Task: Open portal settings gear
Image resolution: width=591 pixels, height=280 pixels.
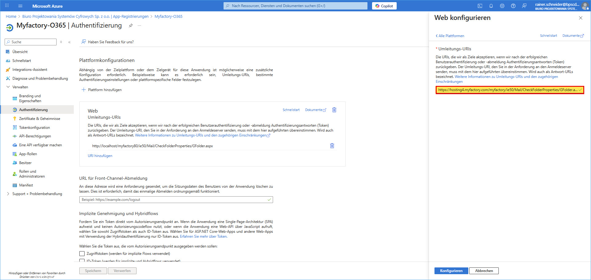Action: [502, 6]
